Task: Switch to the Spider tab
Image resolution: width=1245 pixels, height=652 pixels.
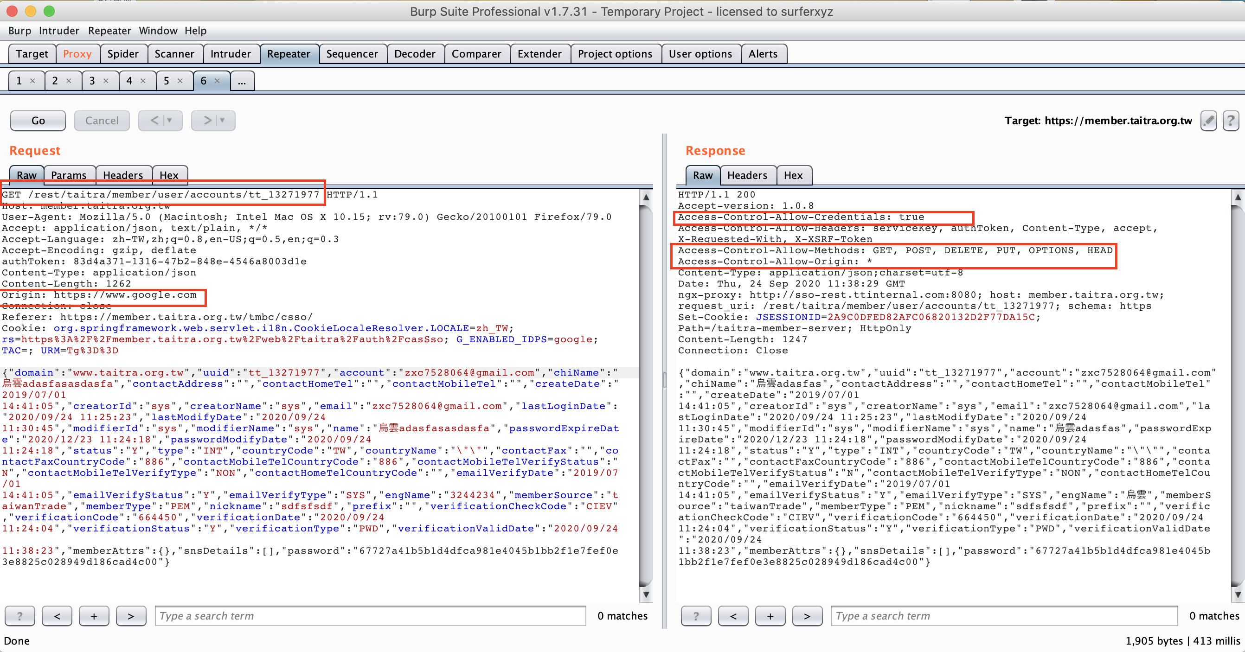Action: click(123, 54)
